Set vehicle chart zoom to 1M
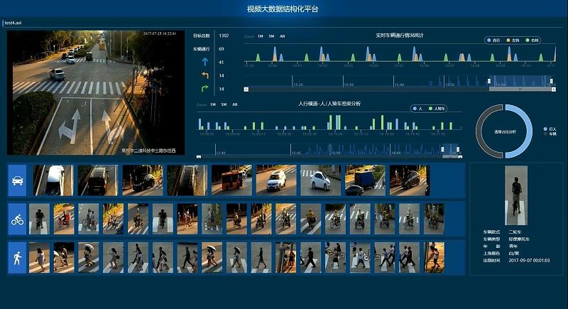The width and height of the screenshot is (568, 309). click(261, 36)
